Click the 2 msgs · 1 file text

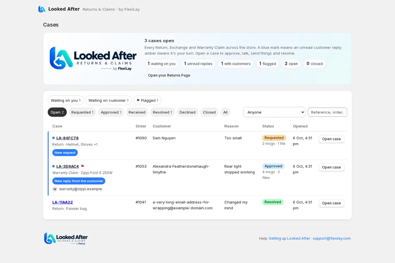tap(274, 144)
